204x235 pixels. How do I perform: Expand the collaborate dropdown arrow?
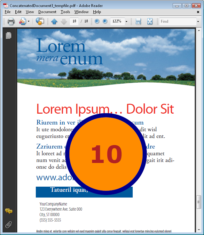[x=29, y=21]
